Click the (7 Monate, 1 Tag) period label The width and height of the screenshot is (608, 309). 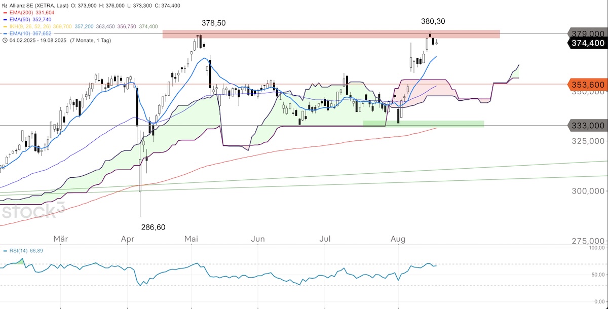(x=91, y=40)
